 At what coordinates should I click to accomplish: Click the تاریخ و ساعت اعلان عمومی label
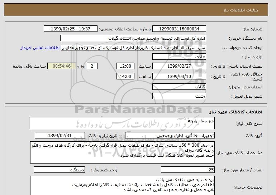pos(125,29)
